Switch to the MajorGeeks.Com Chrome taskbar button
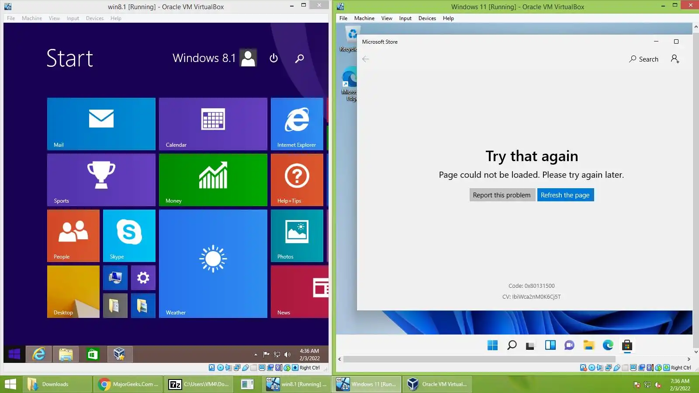Viewport: 699px width, 393px height. pyautogui.click(x=128, y=384)
